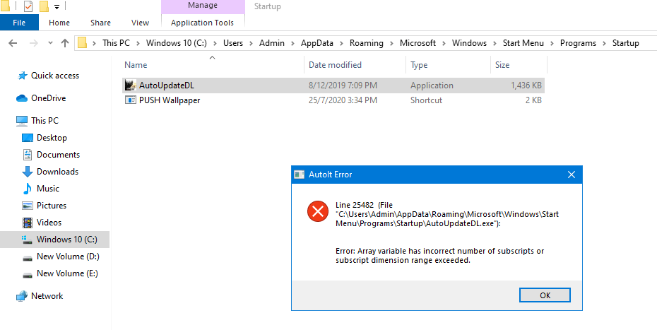Open Downloads folder in sidebar
This screenshot has height=330, width=657.
57,172
